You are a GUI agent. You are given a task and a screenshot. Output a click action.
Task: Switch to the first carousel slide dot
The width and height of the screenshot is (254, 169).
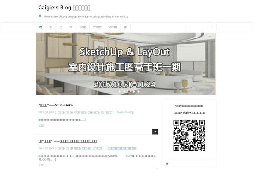point(119,91)
